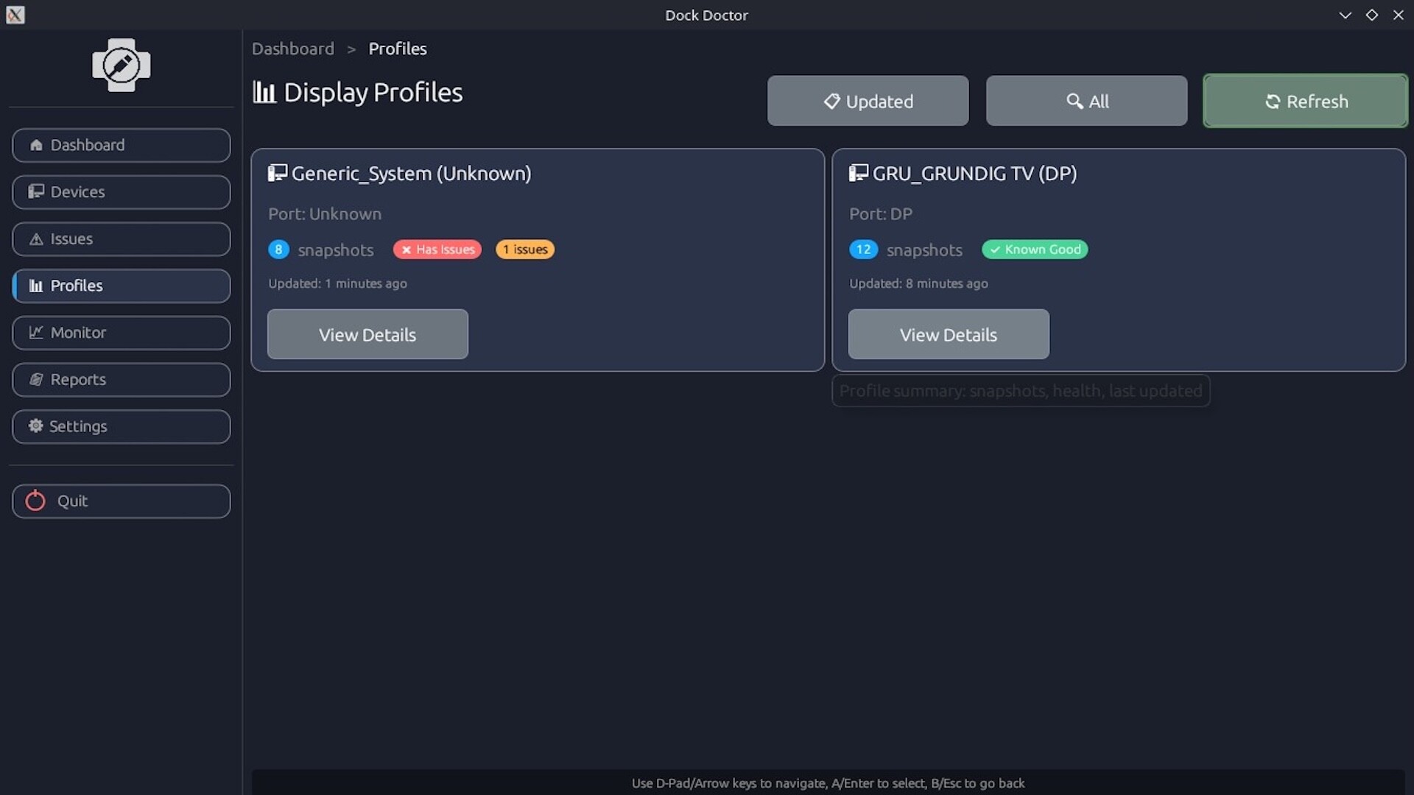The width and height of the screenshot is (1414, 795).
Task: Click the Dock Doctor logo icon
Action: pyautogui.click(x=122, y=65)
